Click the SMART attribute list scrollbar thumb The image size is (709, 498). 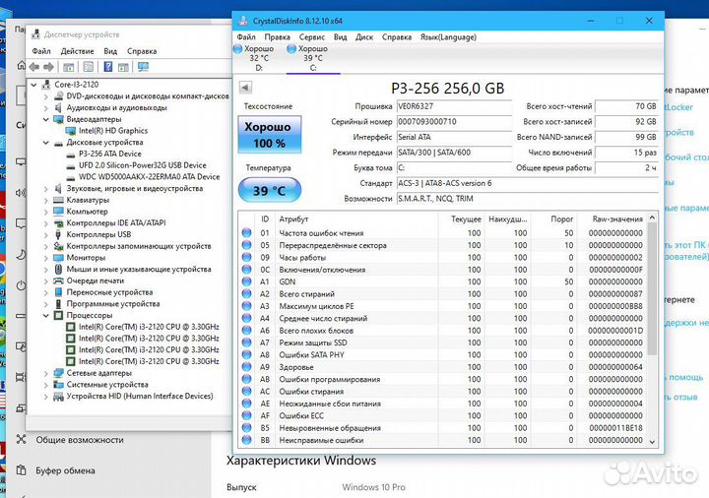tap(652, 289)
